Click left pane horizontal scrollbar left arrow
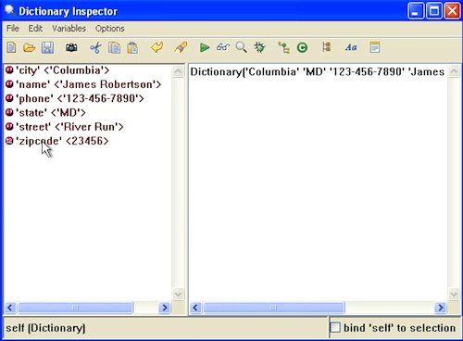This screenshot has width=463, height=341. pos(10,308)
